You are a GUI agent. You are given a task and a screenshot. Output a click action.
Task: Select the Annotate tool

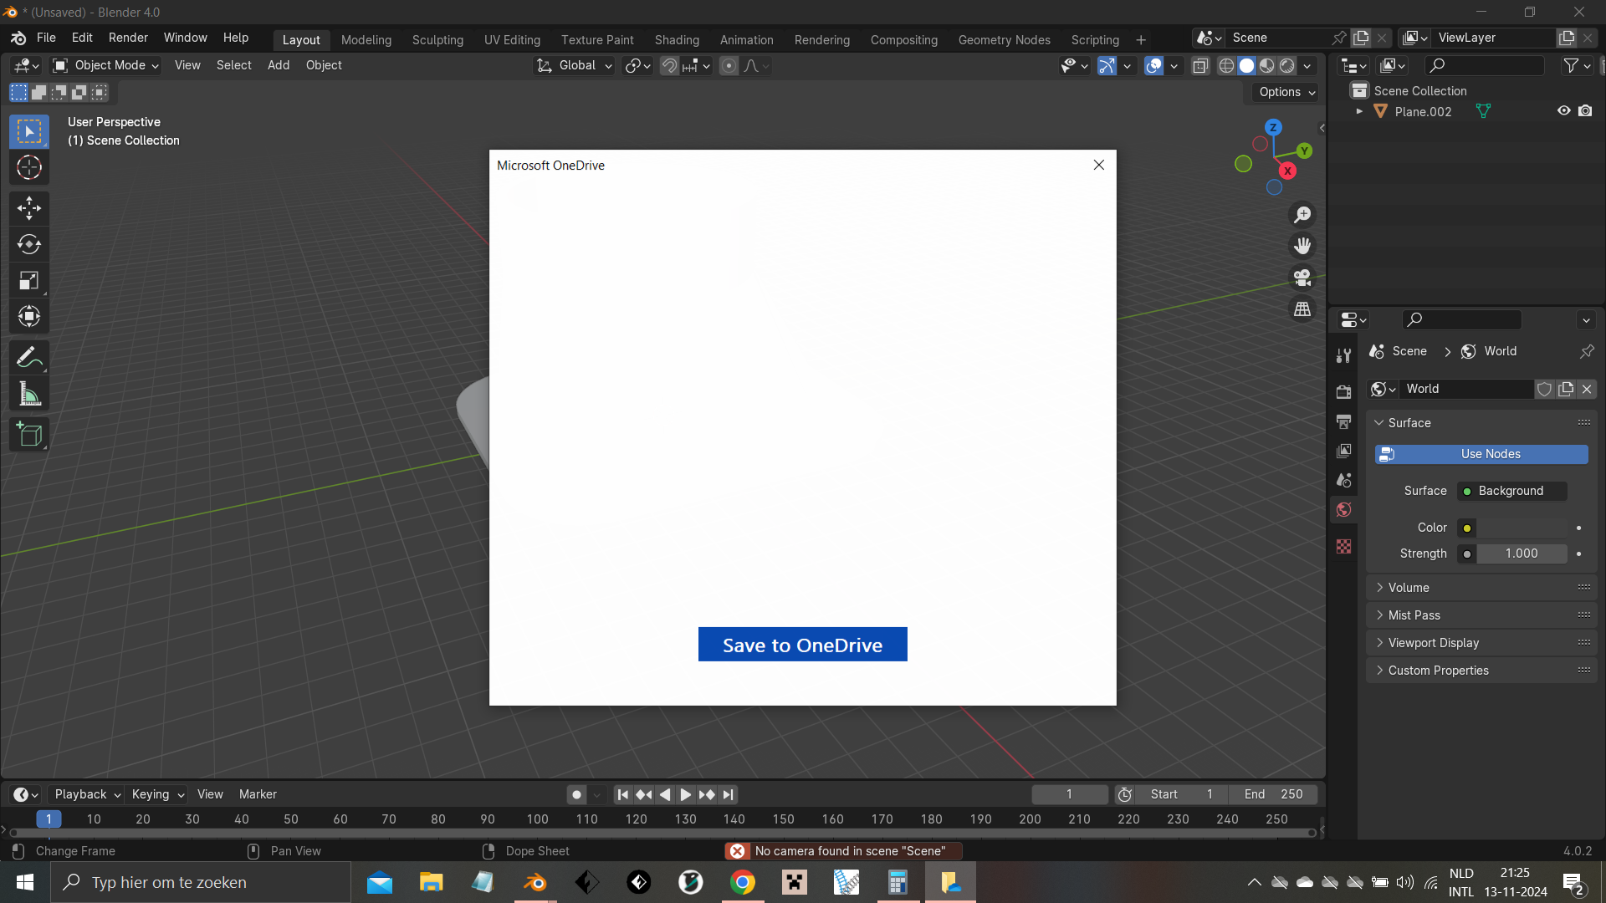[x=29, y=357]
